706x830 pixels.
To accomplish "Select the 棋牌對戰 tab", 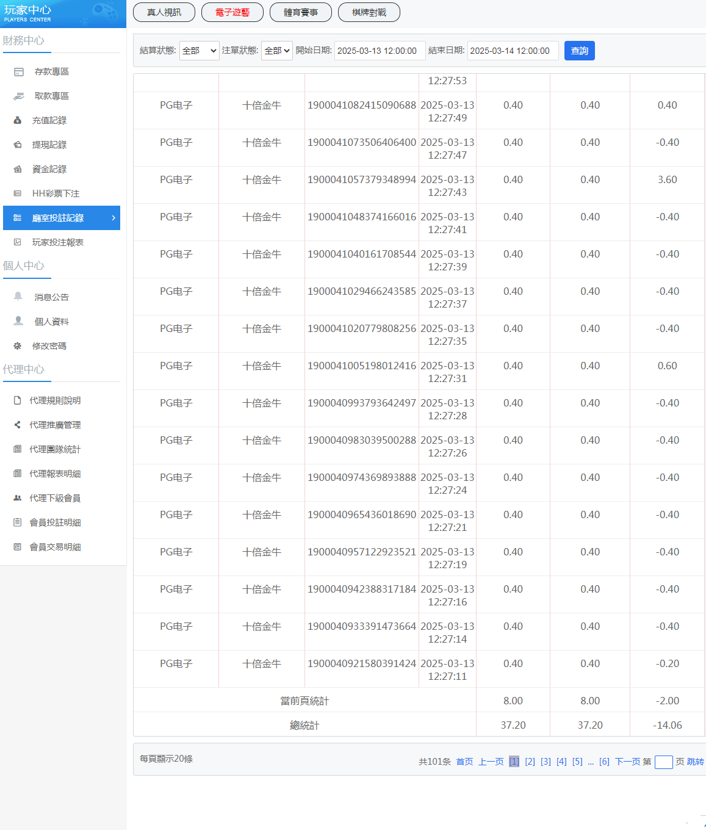I will coord(369,12).
